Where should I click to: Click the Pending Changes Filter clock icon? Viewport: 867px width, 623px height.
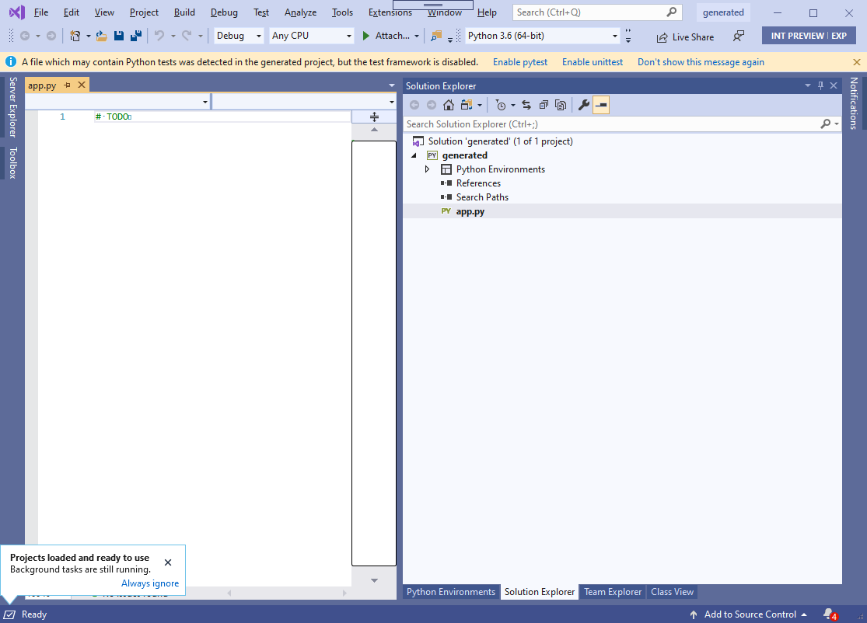tap(501, 105)
